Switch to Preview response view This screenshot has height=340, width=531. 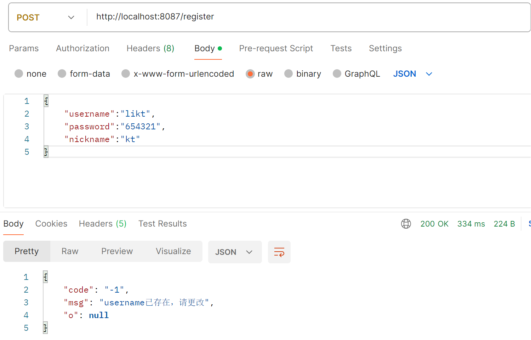coord(117,251)
